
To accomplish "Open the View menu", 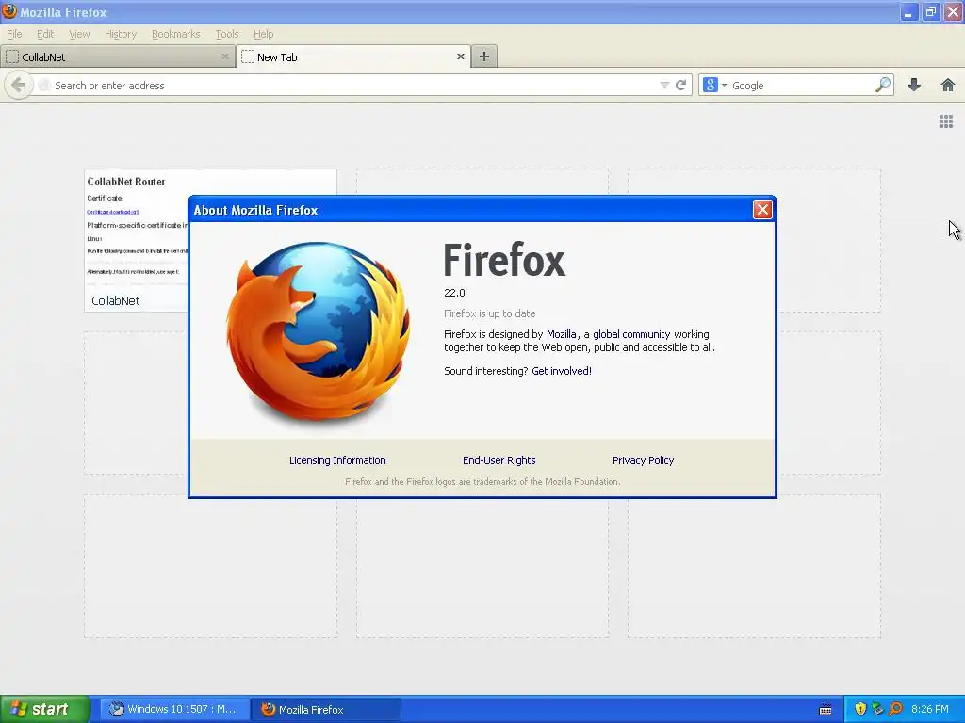I will (x=79, y=34).
